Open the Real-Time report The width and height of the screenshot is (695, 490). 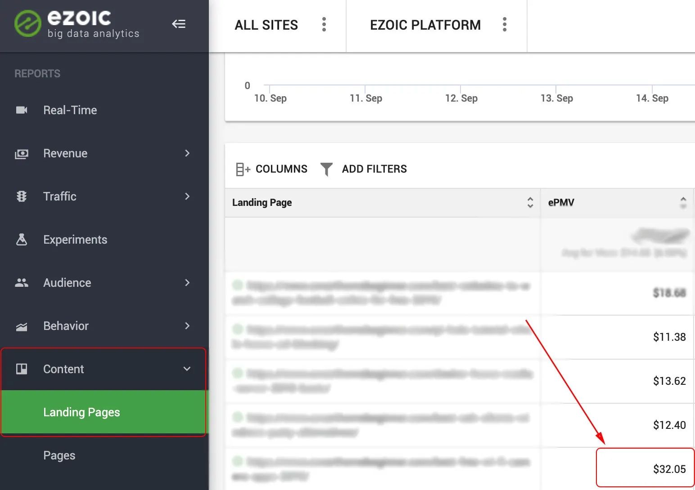tap(104, 110)
